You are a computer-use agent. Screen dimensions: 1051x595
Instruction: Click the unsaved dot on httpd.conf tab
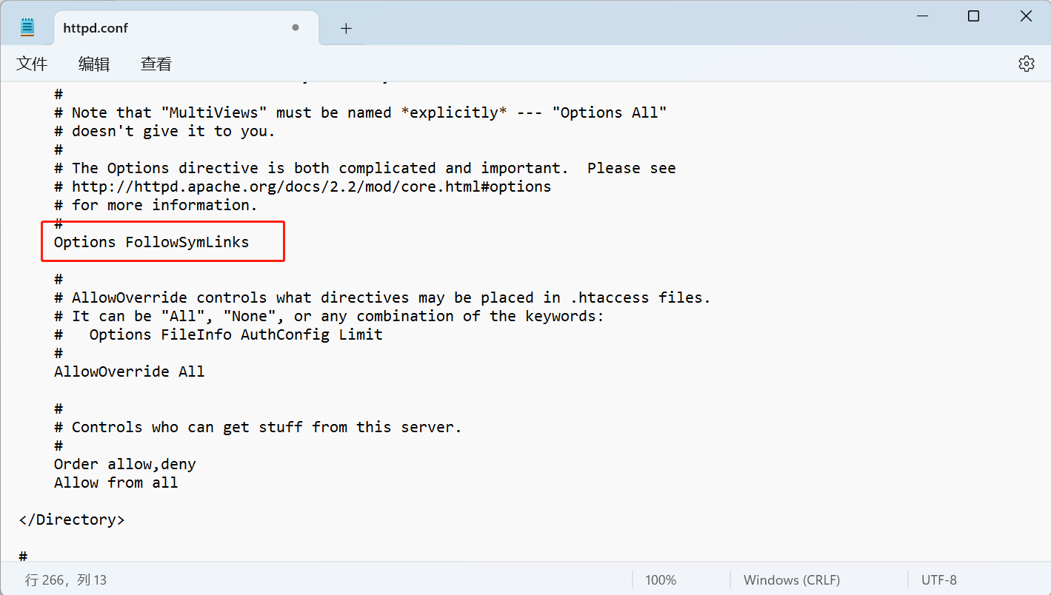[x=296, y=28]
